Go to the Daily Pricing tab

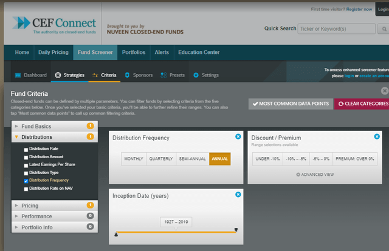coord(53,53)
